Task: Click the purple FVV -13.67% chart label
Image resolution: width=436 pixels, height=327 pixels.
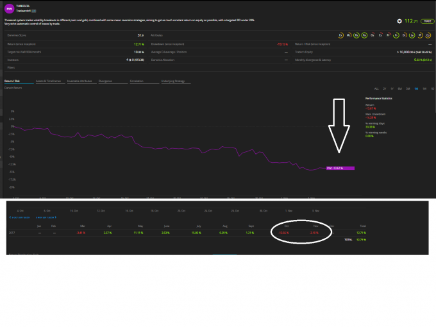Action: (x=340, y=168)
